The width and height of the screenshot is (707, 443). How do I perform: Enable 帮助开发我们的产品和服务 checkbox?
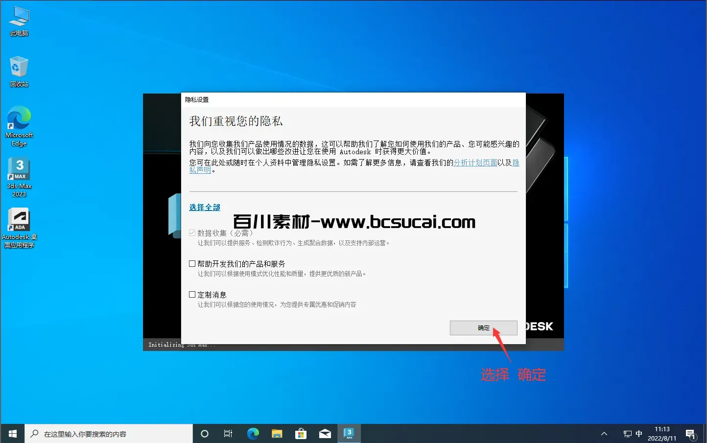click(192, 263)
